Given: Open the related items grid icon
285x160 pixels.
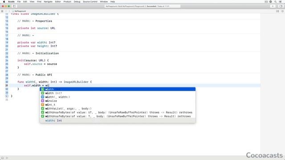Looking at the screenshot, I should (x=2, y=11).
